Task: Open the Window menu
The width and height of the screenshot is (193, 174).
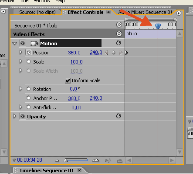Action: click(42, 1)
